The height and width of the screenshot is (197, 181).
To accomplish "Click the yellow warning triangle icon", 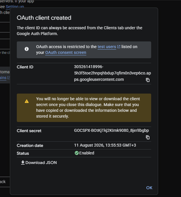I will [27, 101].
